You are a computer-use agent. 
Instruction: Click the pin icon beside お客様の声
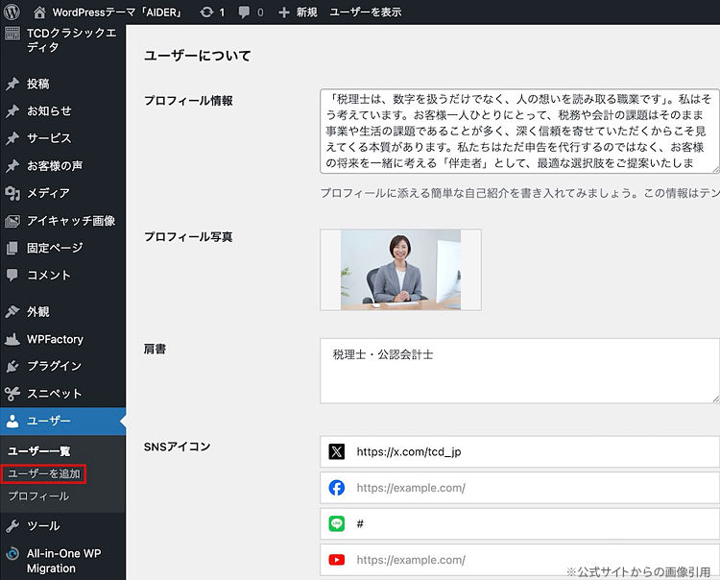(12, 166)
